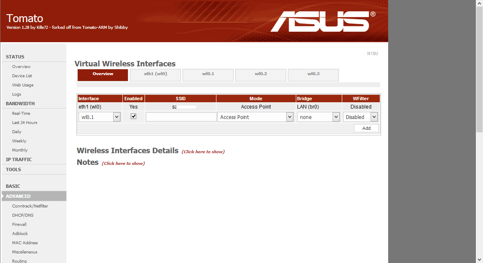Open Conntrack/Netfilter settings
483x263 pixels.
(30, 206)
